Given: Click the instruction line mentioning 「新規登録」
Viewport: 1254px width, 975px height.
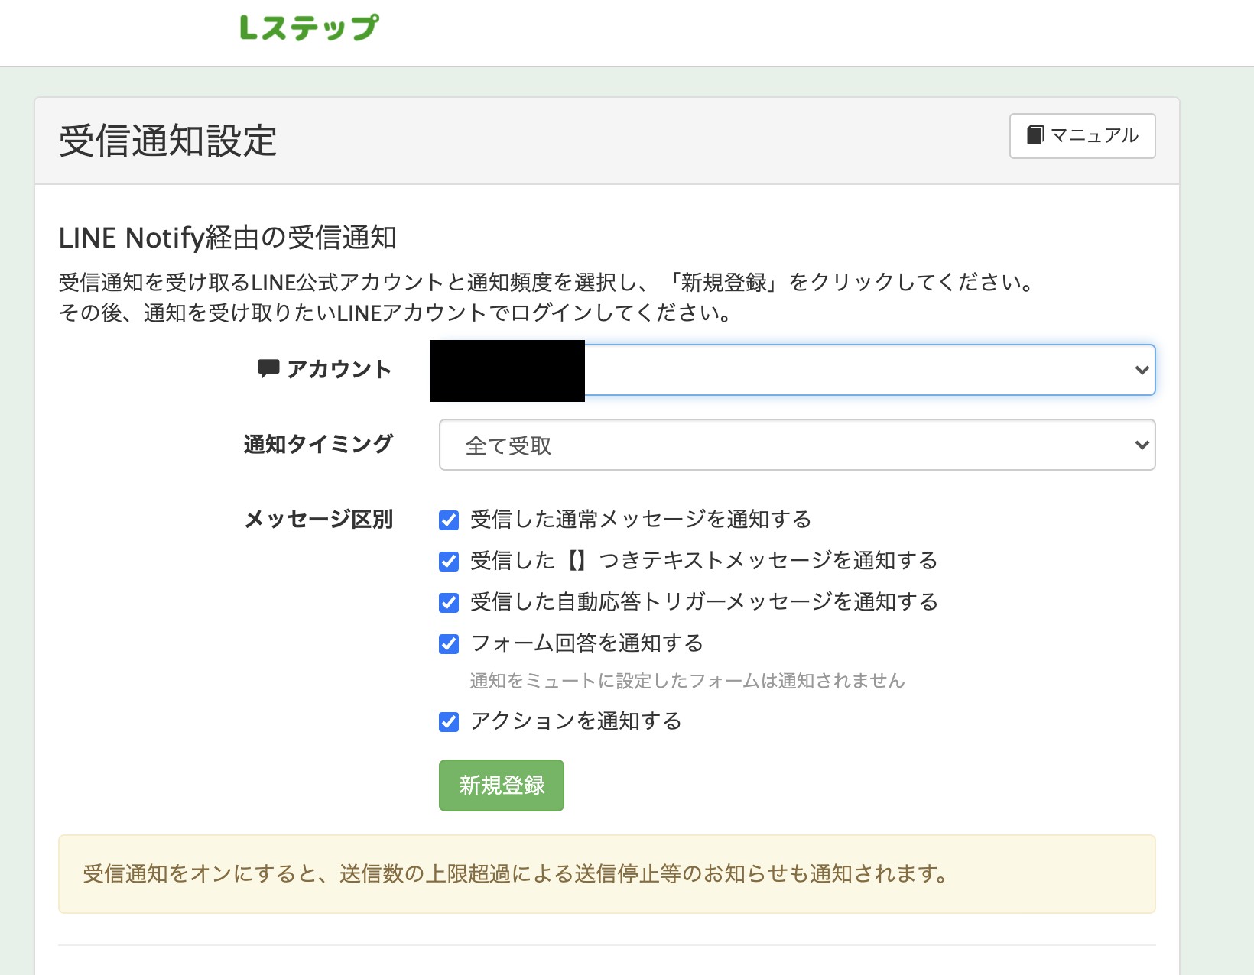Looking at the screenshot, I should click(547, 283).
